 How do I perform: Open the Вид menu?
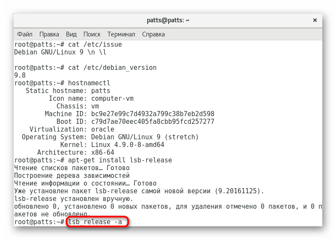point(71,34)
